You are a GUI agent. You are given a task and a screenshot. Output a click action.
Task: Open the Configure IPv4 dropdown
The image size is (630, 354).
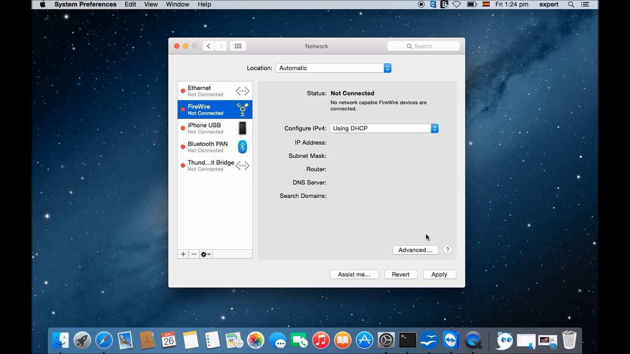383,128
